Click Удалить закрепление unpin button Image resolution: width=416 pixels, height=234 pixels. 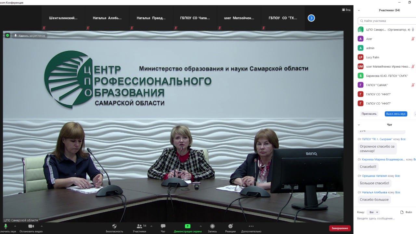(x=30, y=35)
